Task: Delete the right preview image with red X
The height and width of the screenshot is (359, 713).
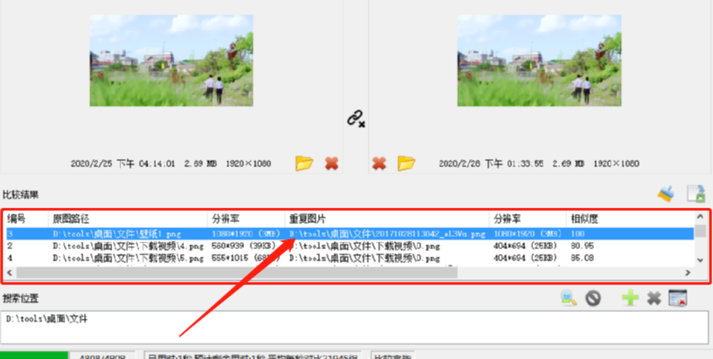Action: click(x=379, y=163)
